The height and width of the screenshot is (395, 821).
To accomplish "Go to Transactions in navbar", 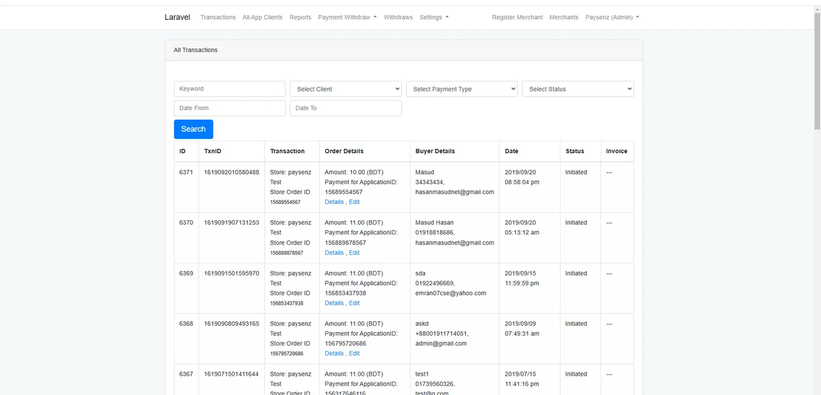I will pyautogui.click(x=218, y=18).
